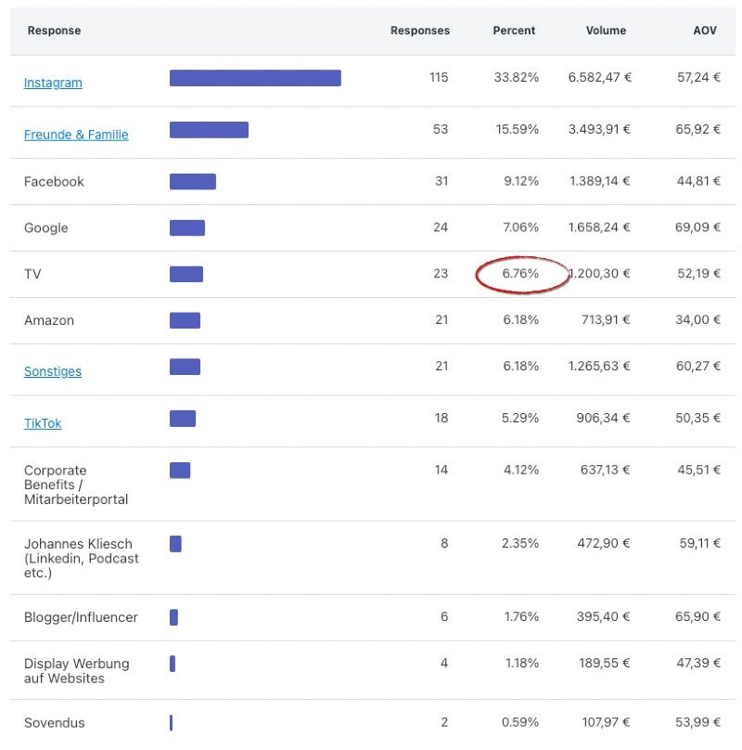Click the Amazon row label
This screenshot has width=742, height=750.
point(49,320)
